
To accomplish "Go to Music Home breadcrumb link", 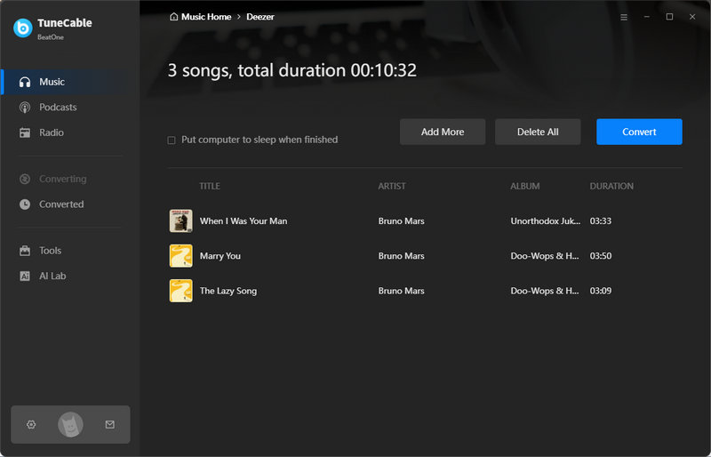I will pos(206,17).
